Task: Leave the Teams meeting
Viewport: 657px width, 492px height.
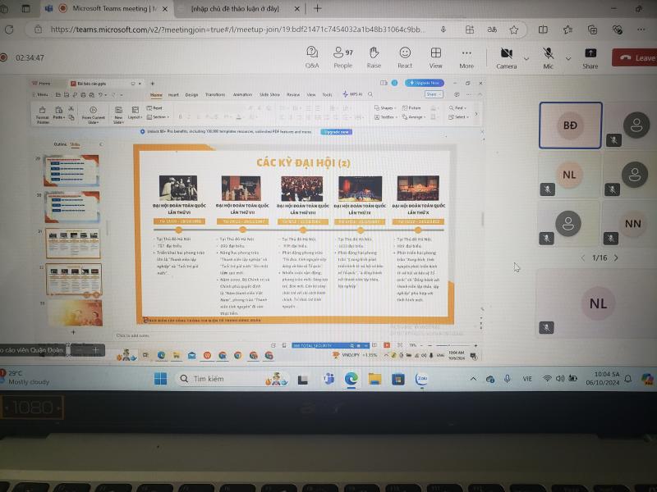Action: (635, 57)
